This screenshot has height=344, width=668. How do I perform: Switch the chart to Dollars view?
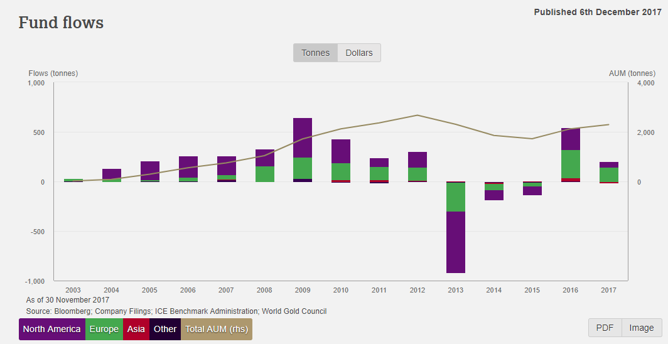359,53
